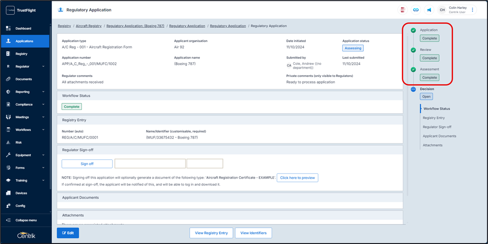Screen dimensions: 488x244
Task: Expand the Compliance sidebar submenu
Action: tap(43, 104)
